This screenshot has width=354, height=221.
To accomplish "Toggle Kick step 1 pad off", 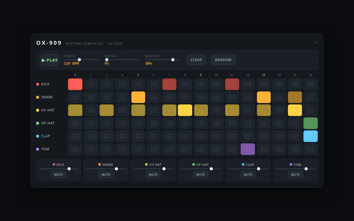I will [x=75, y=84].
